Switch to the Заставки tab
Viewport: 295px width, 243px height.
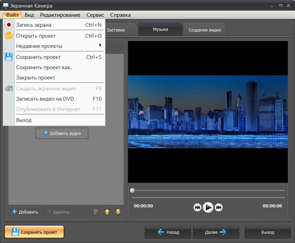coord(116,30)
